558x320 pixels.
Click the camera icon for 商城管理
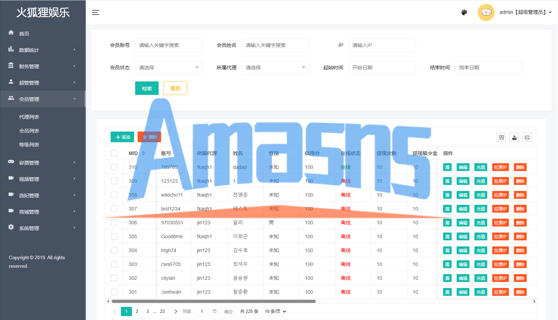coord(11,211)
